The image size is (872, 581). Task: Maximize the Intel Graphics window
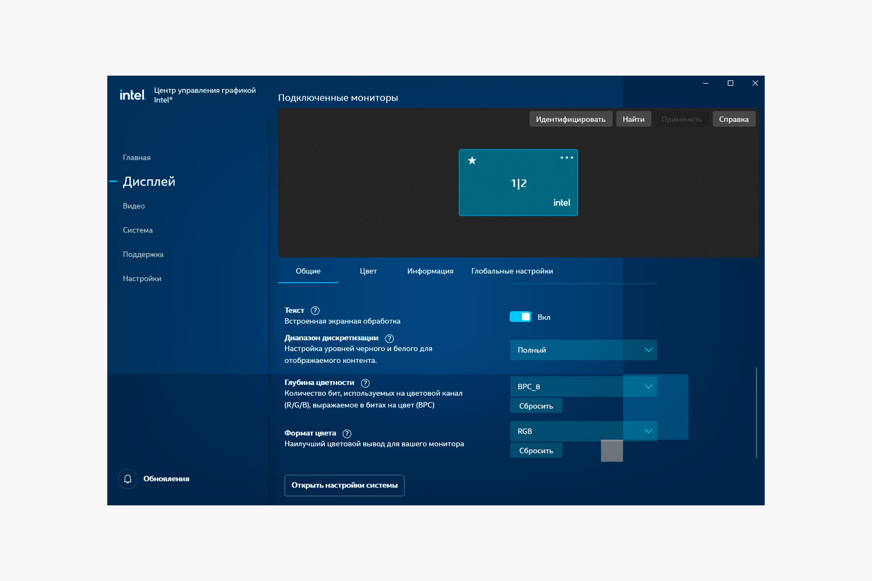point(730,83)
